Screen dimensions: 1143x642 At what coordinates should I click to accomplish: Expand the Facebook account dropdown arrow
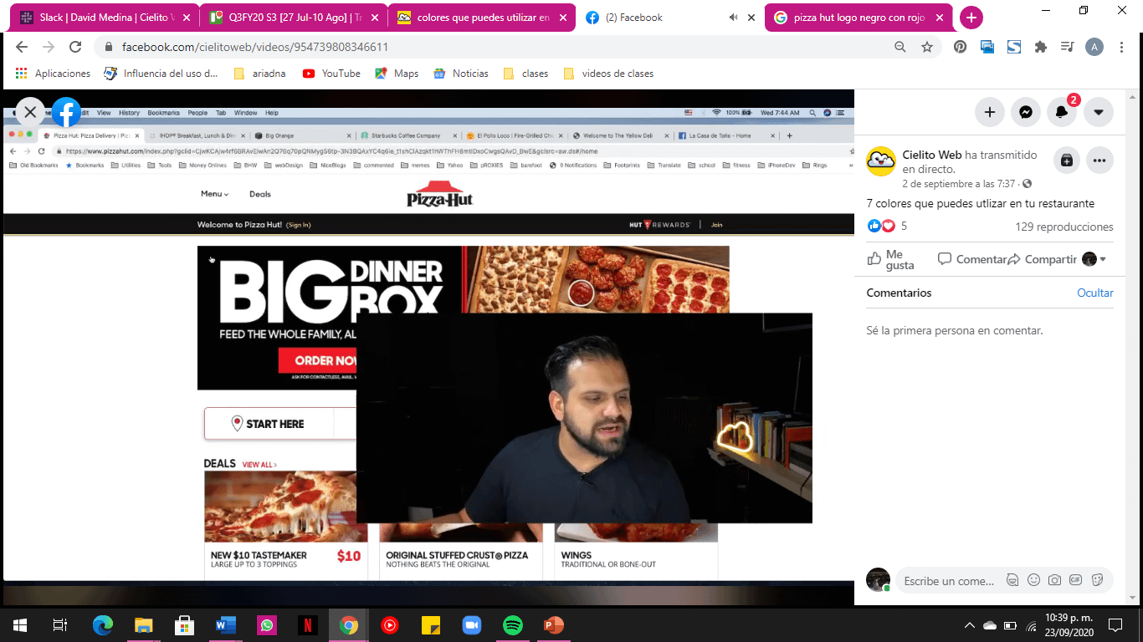pyautogui.click(x=1099, y=112)
